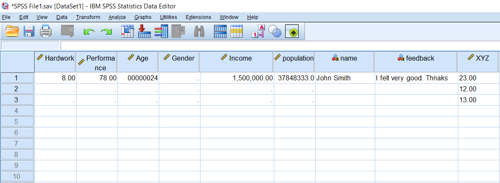The height and width of the screenshot is (183, 500).
Task: Open Find with the binoculars icon
Action: point(199,31)
